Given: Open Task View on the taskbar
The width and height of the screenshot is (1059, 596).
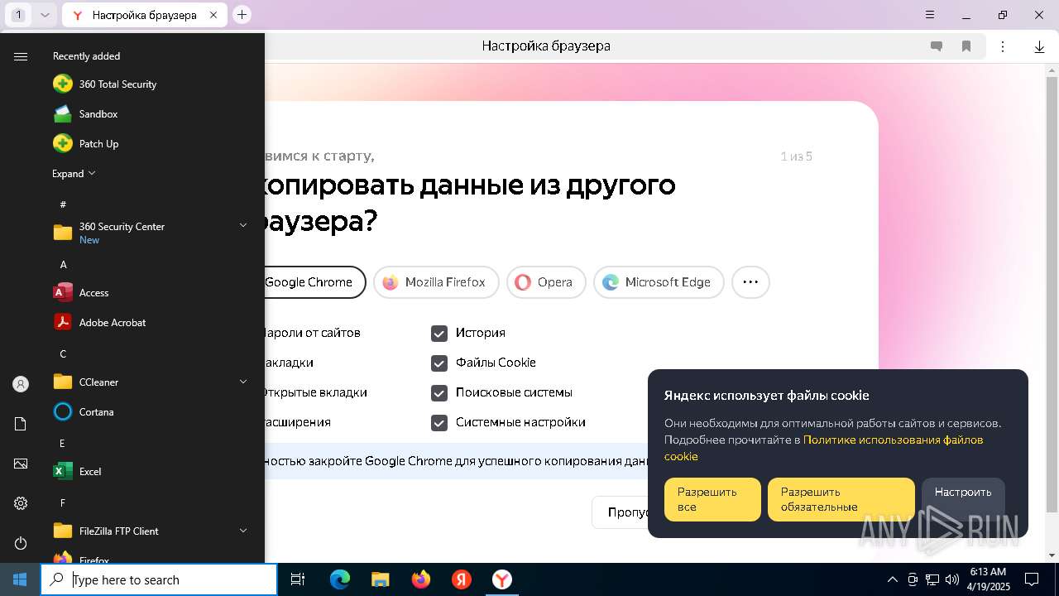Looking at the screenshot, I should click(298, 579).
